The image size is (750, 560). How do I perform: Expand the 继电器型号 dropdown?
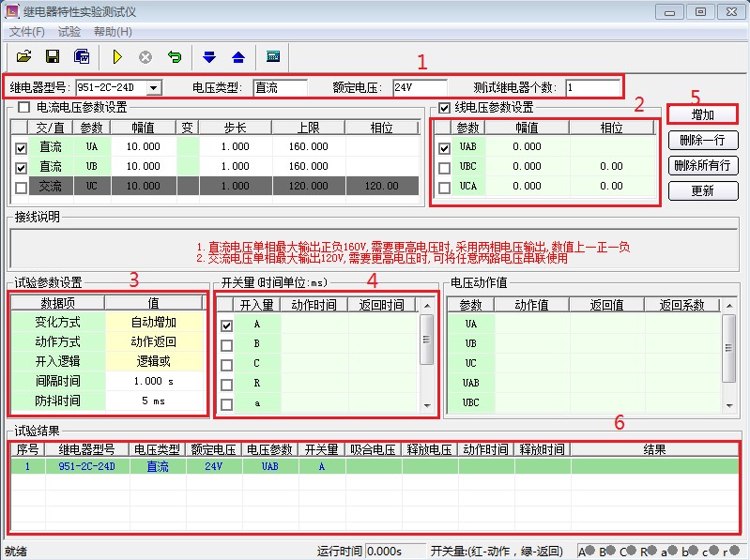(x=153, y=87)
